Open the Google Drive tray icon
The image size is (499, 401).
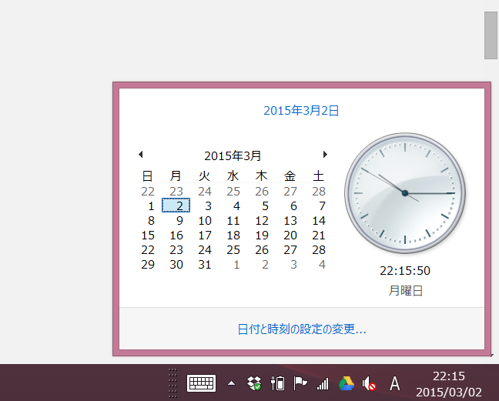[347, 383]
